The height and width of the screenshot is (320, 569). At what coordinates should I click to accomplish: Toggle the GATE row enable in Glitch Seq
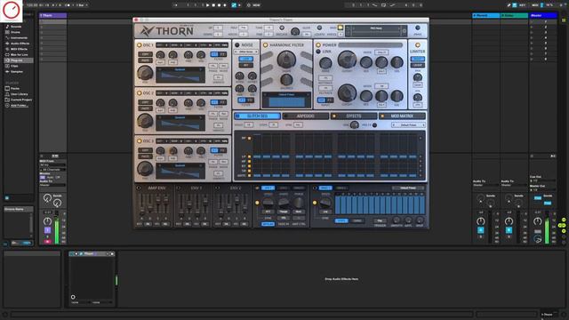249,176
